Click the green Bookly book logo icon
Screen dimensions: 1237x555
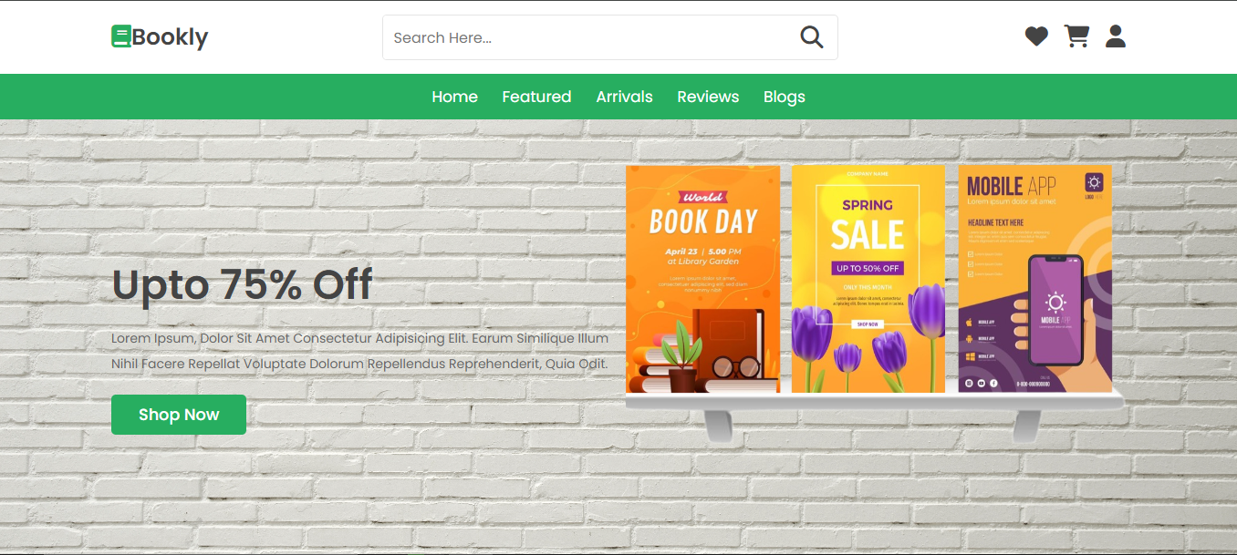[121, 36]
